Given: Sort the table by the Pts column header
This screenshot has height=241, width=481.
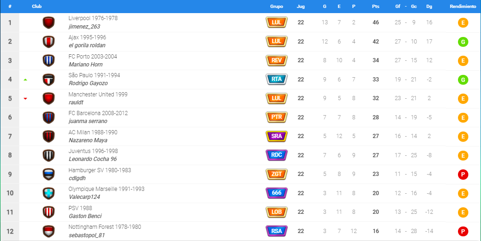Looking at the screenshot, I should 375,7.
